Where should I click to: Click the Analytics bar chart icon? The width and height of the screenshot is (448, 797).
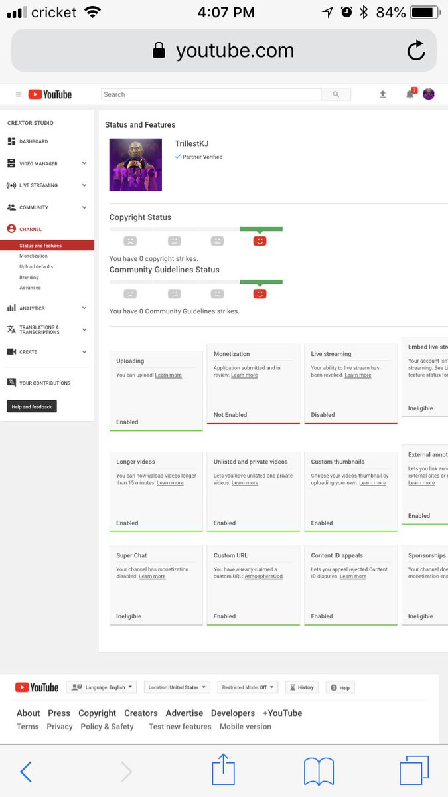[11, 308]
